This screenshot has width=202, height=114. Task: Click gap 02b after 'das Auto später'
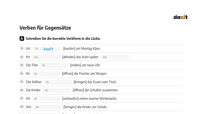114,57
